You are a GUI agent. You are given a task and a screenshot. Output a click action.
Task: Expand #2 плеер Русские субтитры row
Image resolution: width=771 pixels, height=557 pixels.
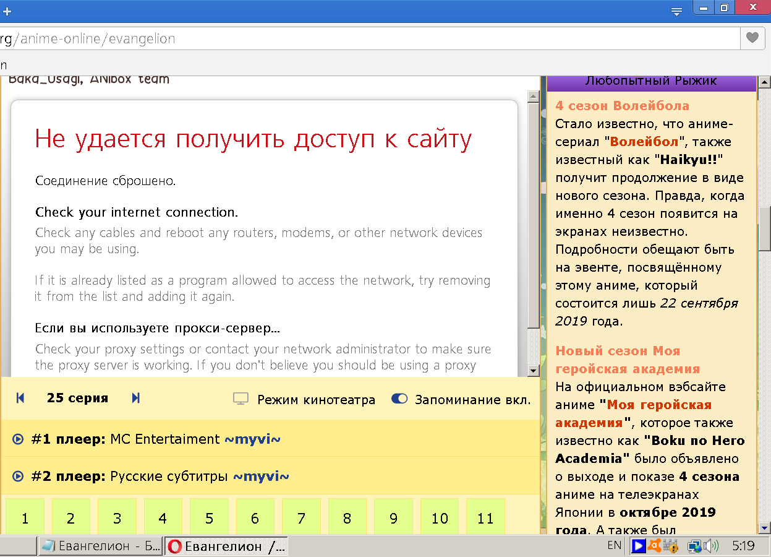[150, 477]
